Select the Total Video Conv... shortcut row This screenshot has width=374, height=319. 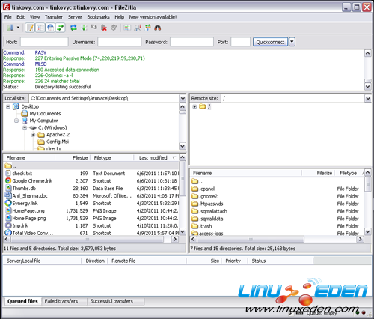tap(91, 233)
